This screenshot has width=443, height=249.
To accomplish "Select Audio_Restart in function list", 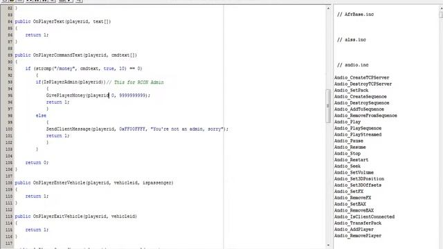I will 351,160.
